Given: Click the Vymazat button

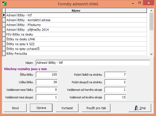Looking at the screenshot, I should 67,108.
